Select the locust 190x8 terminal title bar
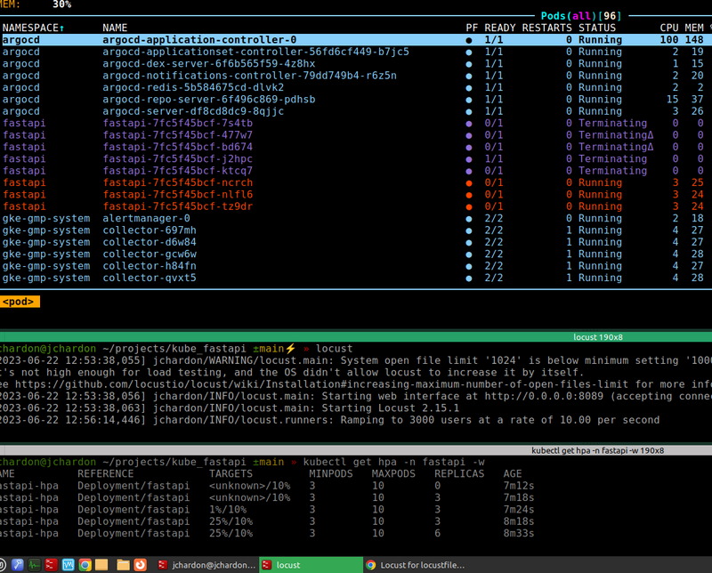 tap(356, 337)
